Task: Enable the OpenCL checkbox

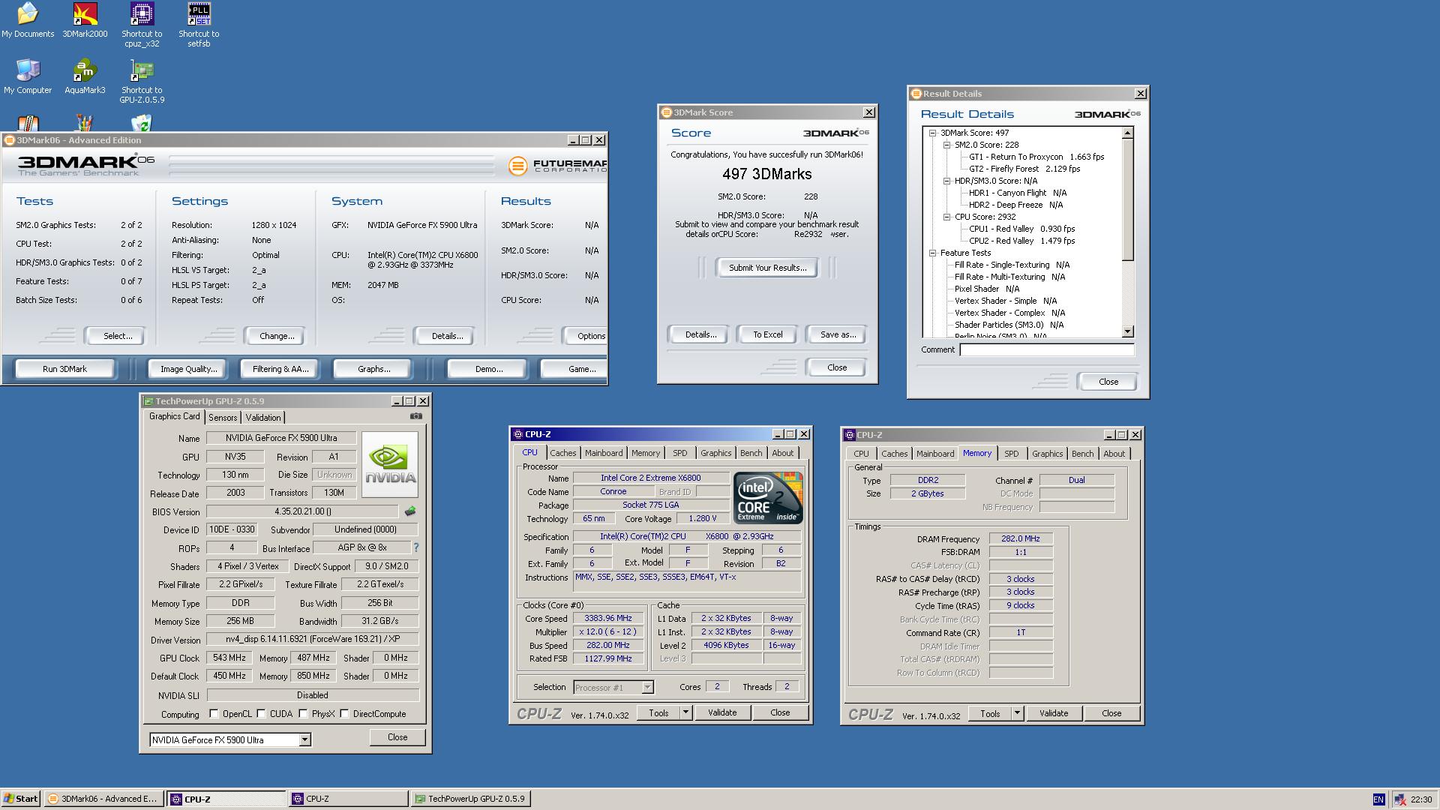Action: point(214,714)
